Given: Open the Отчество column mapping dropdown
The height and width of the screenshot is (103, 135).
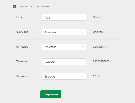Looking at the screenshot, I should click(64, 47).
